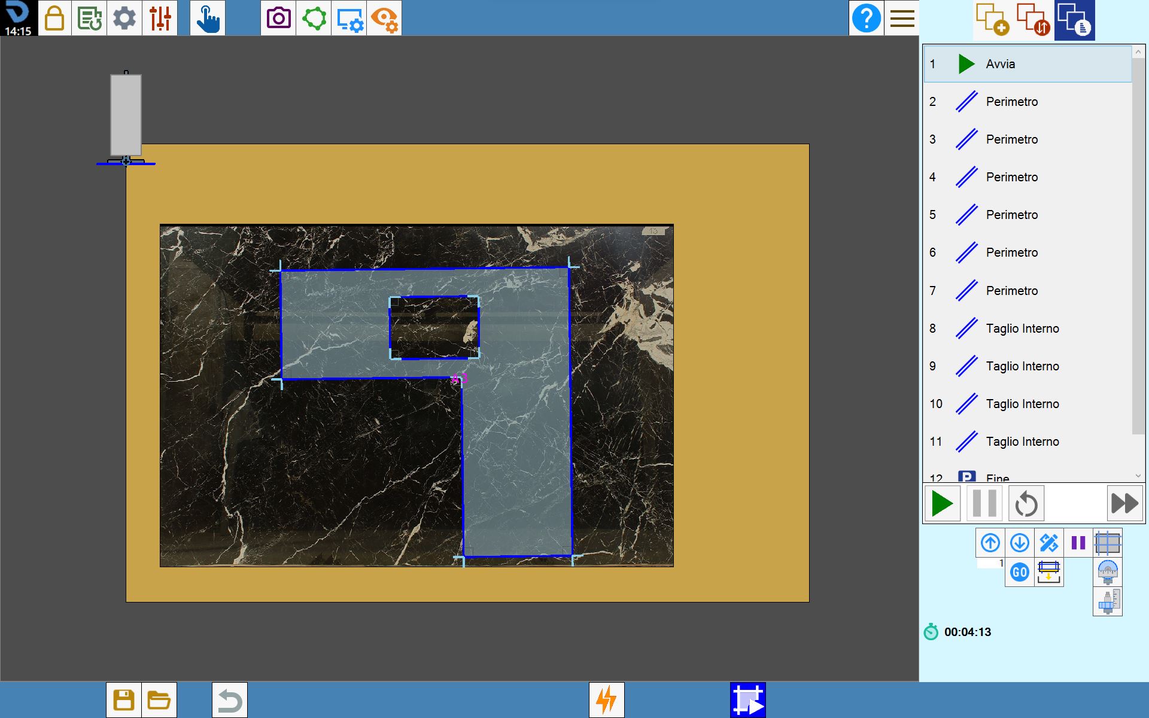Open the pencil and ruler edit tool
This screenshot has width=1149, height=718.
(1049, 543)
